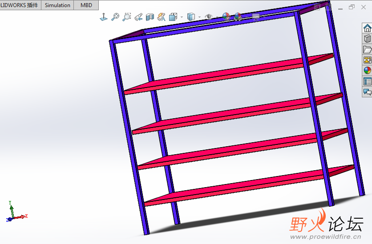Image resolution: width=372 pixels, height=244 pixels.
Task: Select the front-right blue leg of the rack
Action: click(314, 109)
